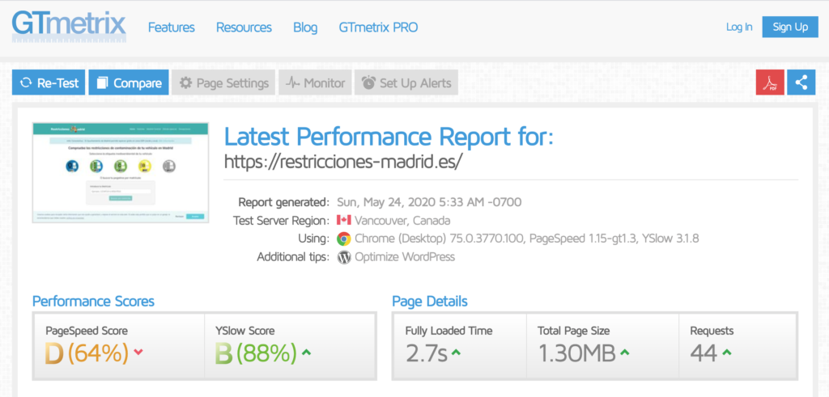Click the Re-Test button
Image resolution: width=829 pixels, height=397 pixels.
[x=49, y=82]
